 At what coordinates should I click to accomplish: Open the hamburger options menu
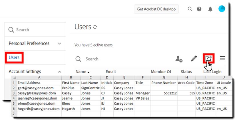pyautogui.click(x=222, y=58)
